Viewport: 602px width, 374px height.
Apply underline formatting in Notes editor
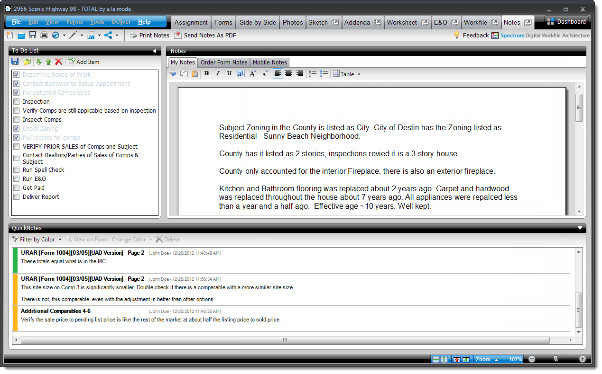[x=229, y=74]
